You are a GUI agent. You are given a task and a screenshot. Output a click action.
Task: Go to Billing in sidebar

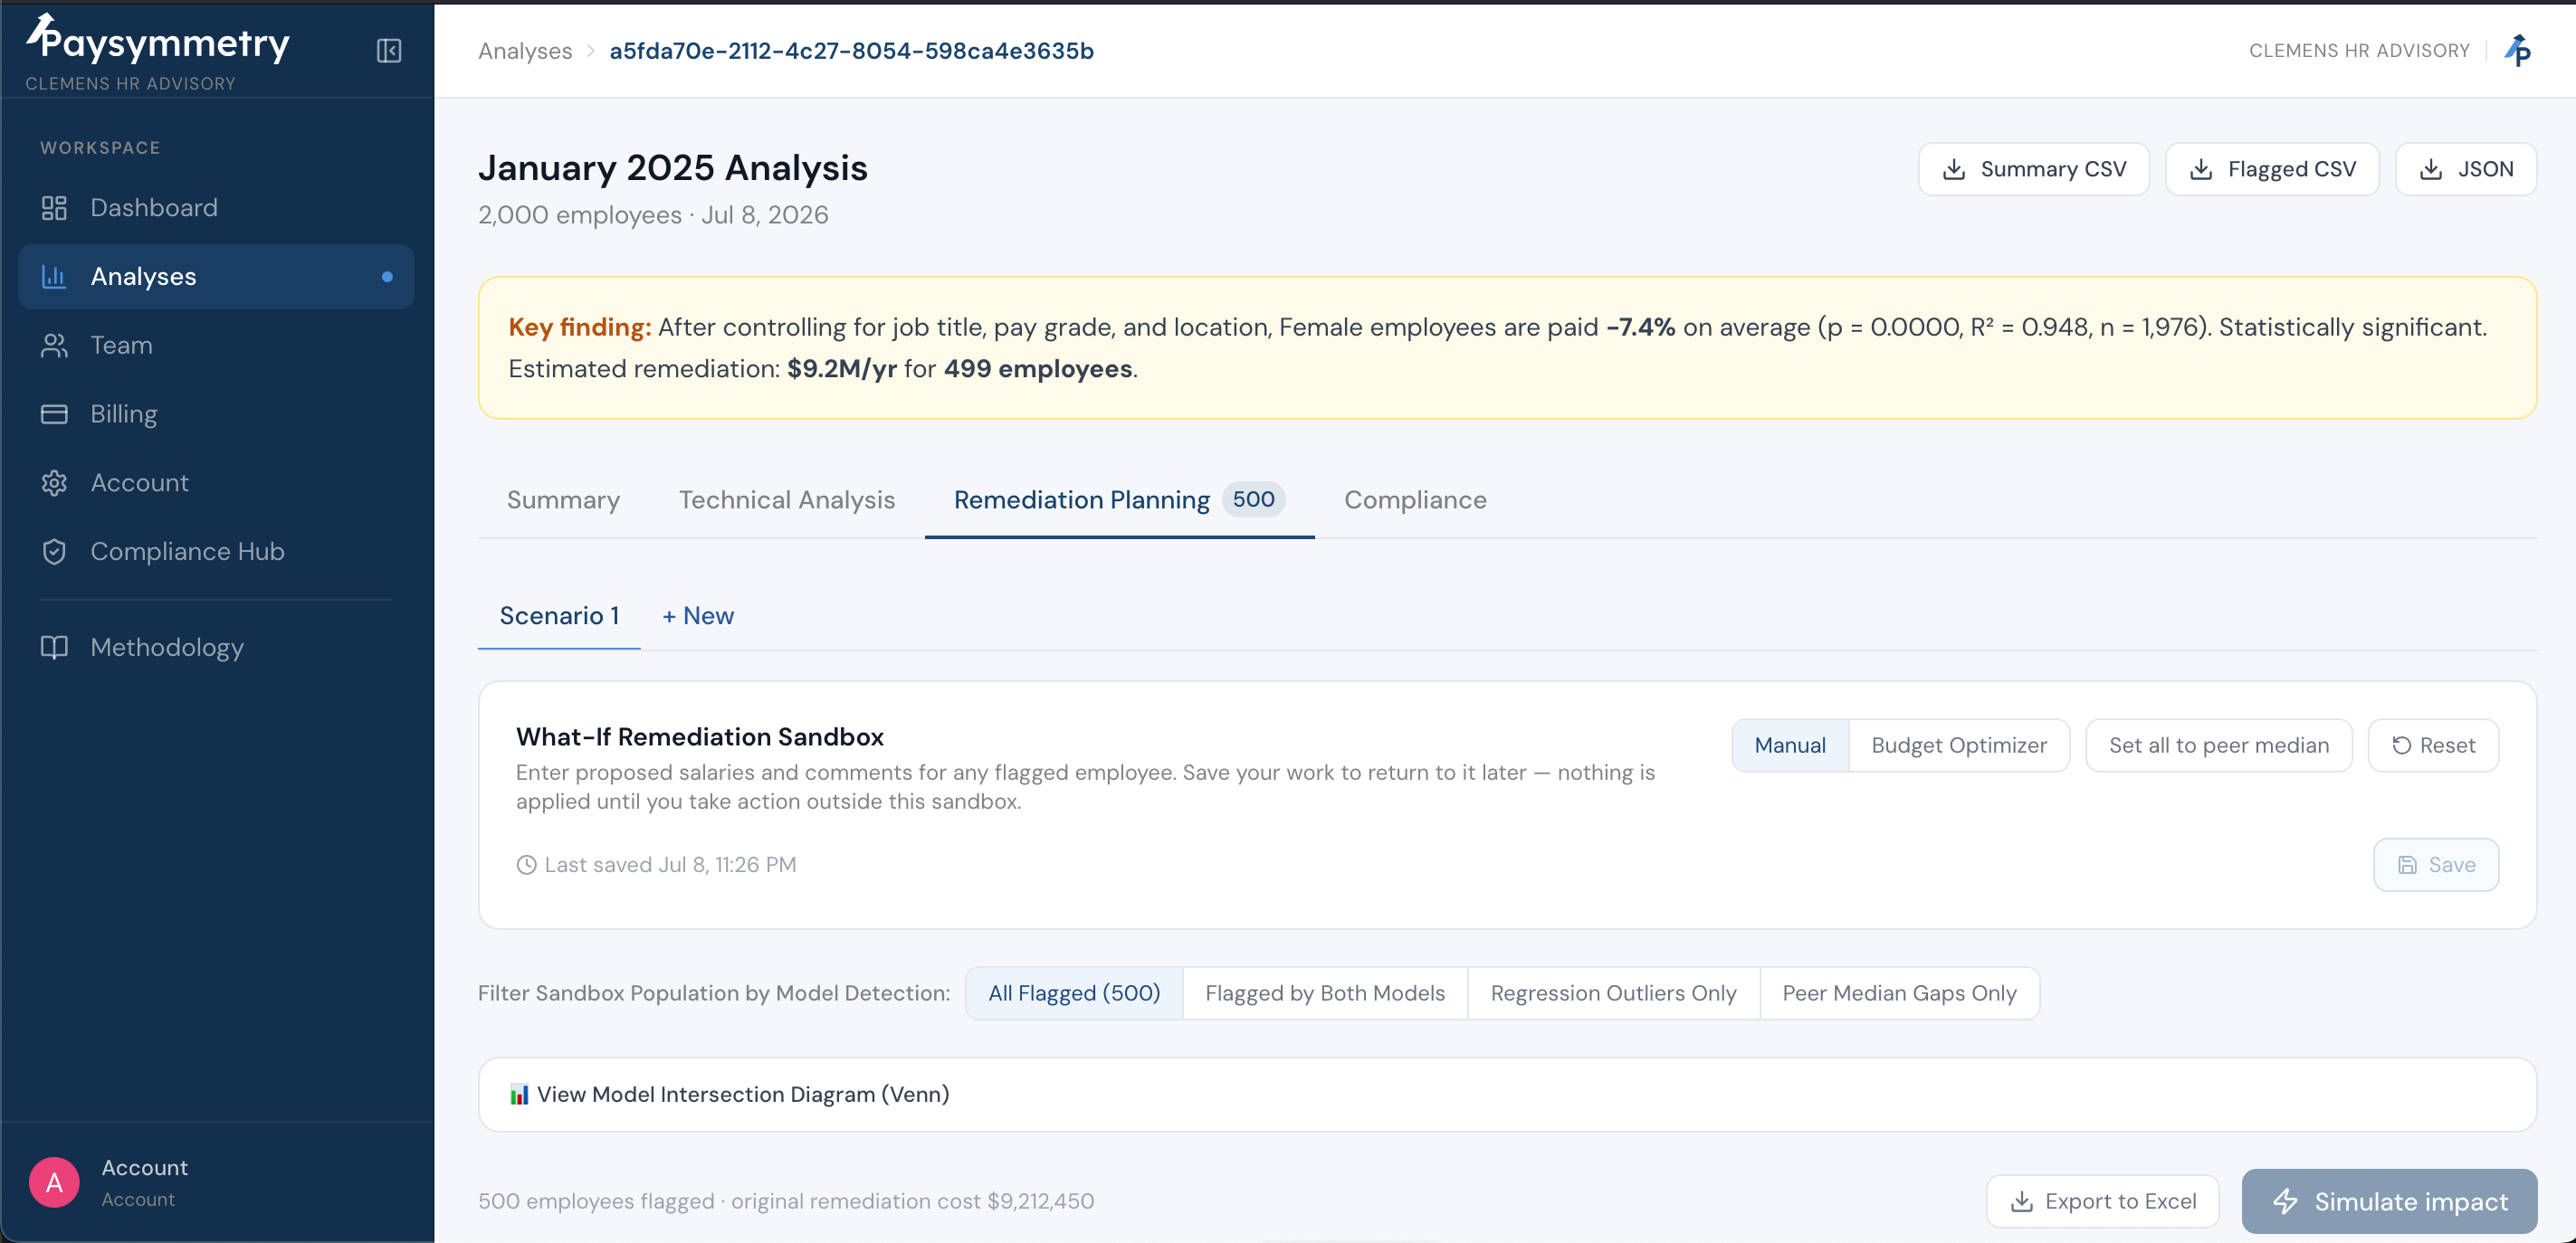[x=216, y=413]
